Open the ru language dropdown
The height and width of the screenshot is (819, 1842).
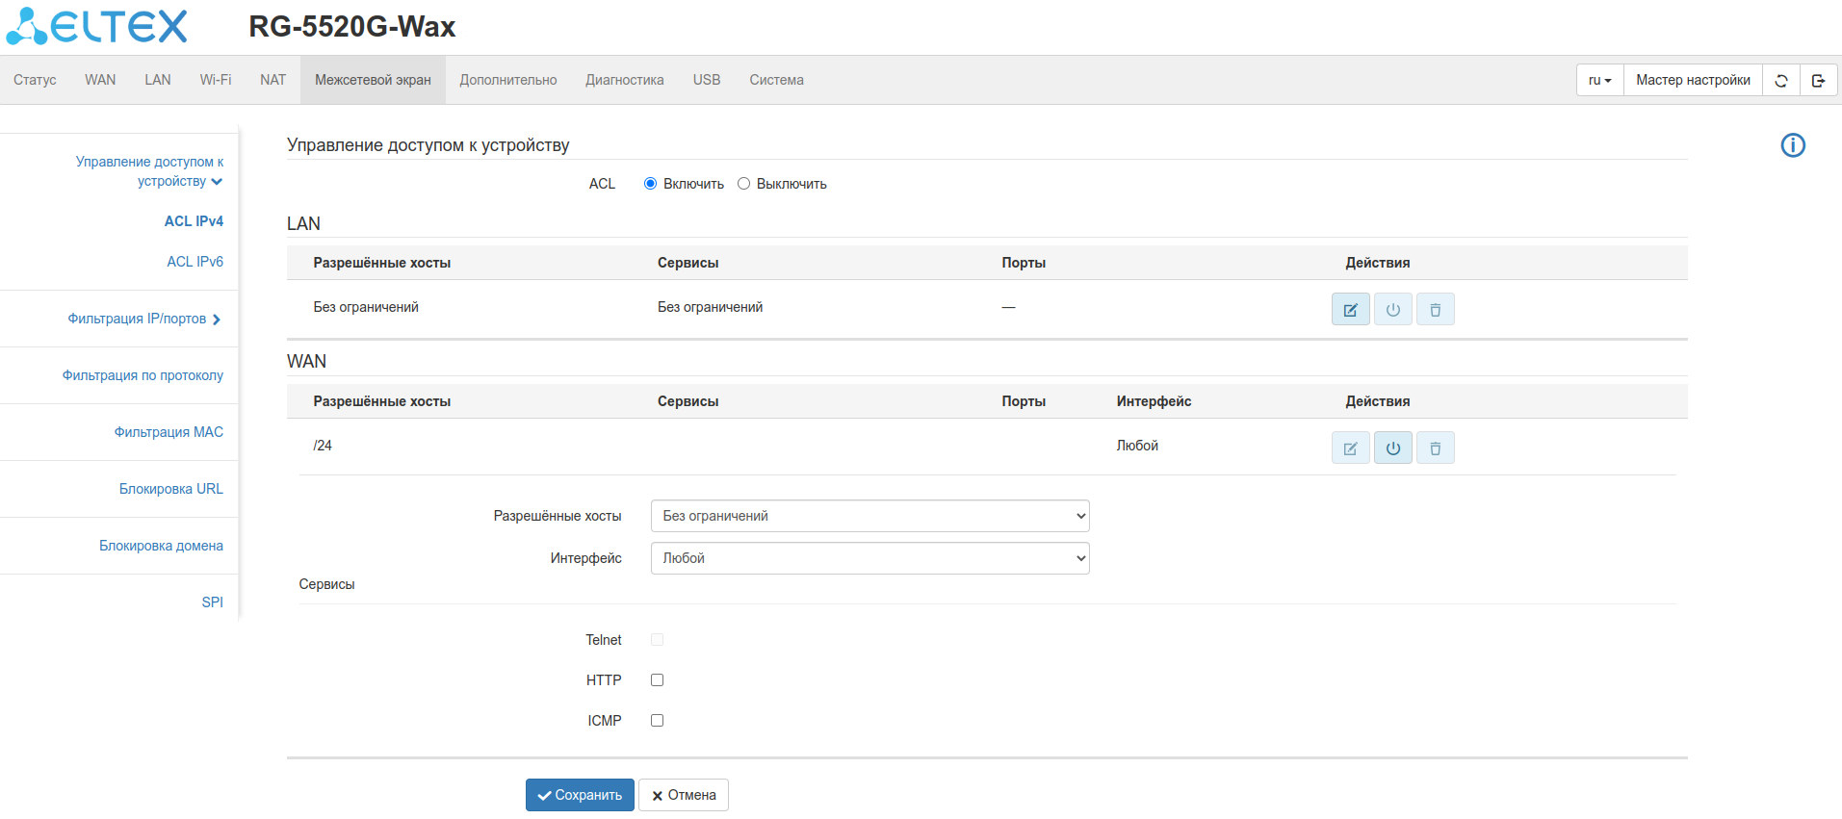click(x=1599, y=81)
